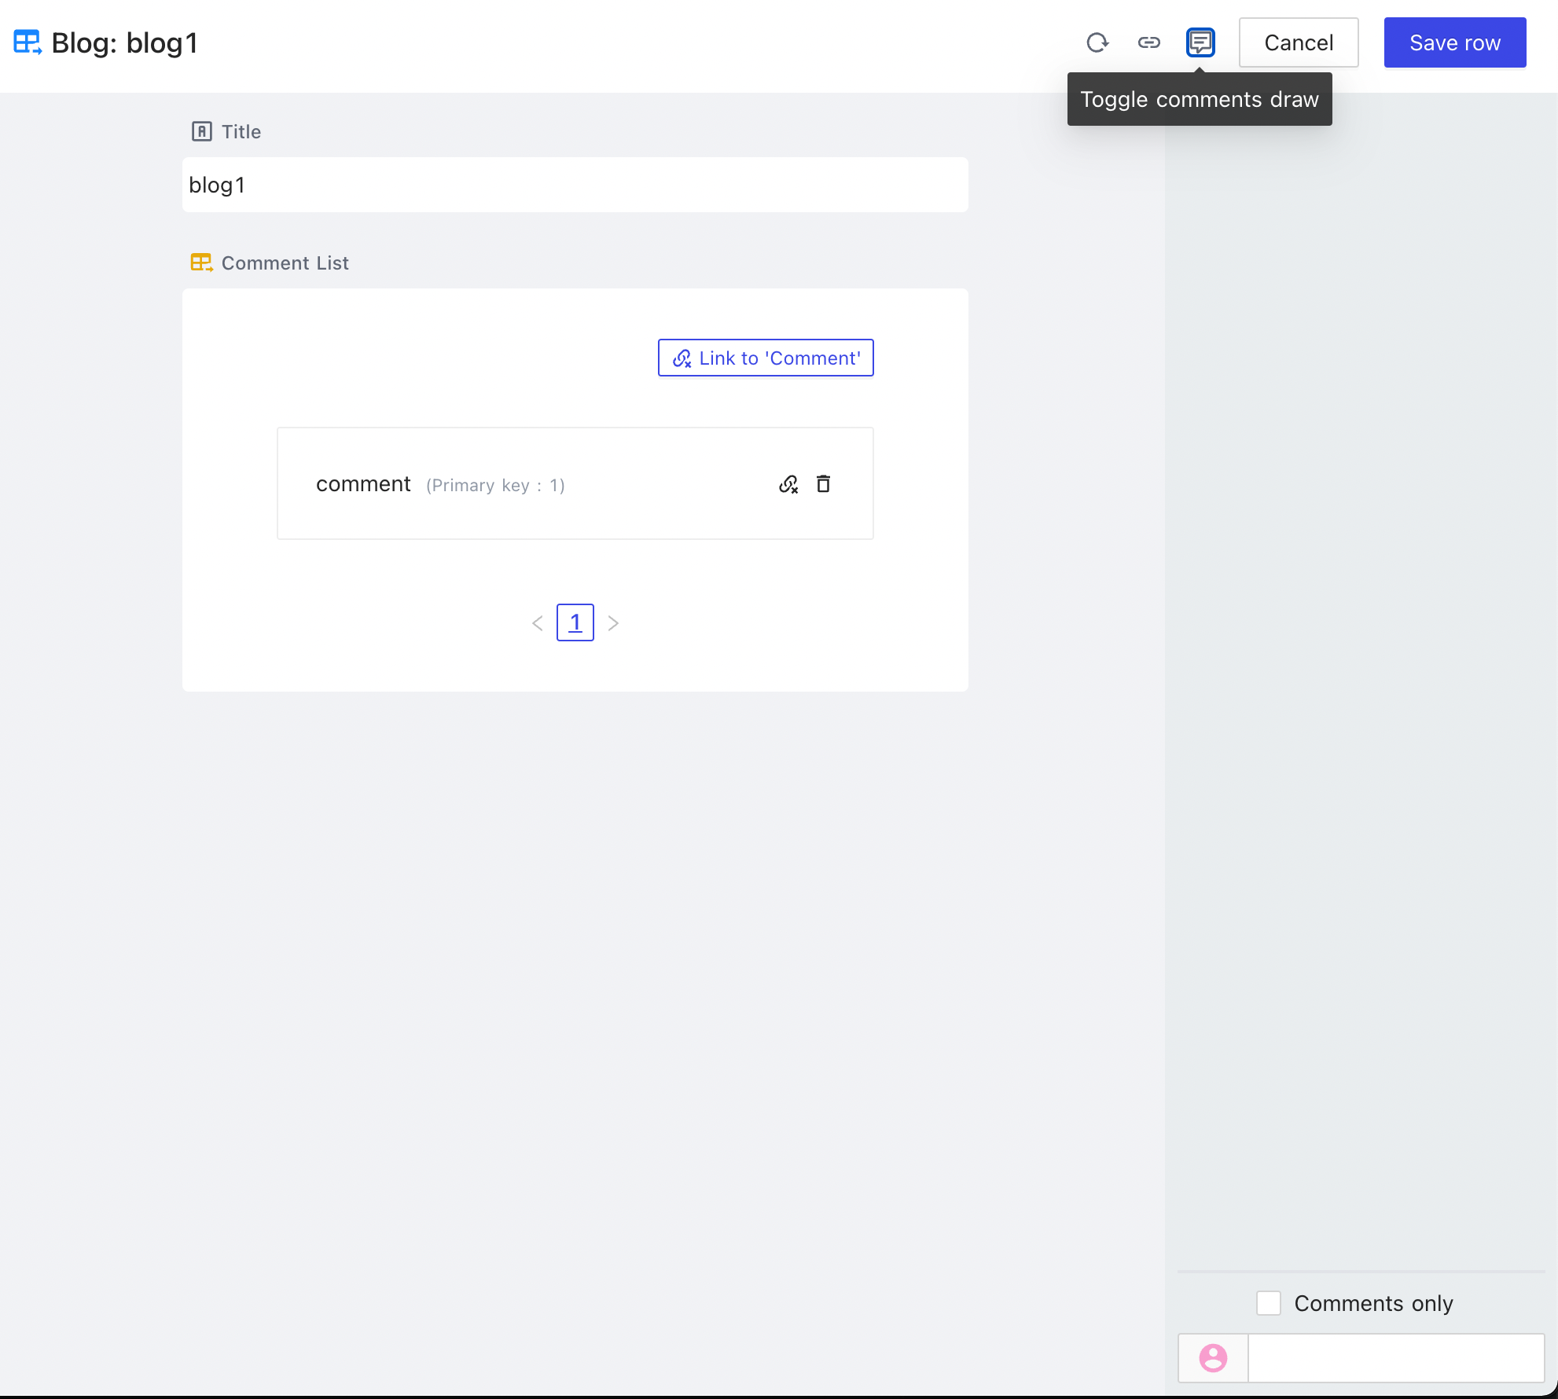Screen dimensions: 1558x1399
Task: Click the Title field type icon
Action: coord(202,131)
